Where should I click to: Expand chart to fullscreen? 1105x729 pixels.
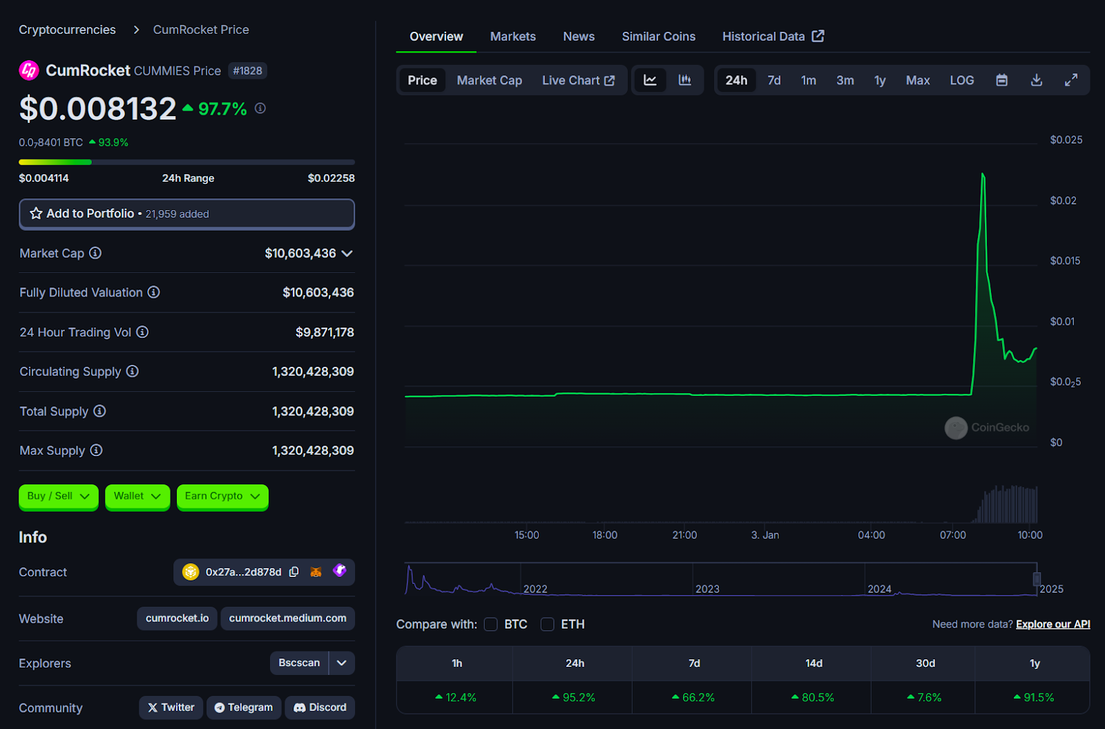[1071, 80]
